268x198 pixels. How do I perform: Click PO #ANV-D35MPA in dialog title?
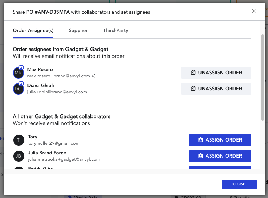coord(48,12)
